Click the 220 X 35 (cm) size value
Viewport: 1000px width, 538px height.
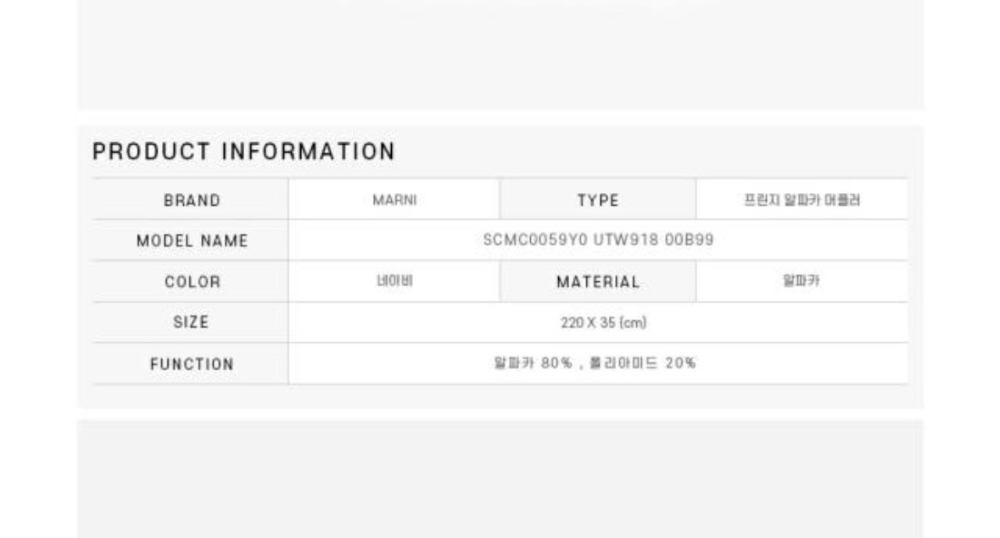tap(603, 323)
